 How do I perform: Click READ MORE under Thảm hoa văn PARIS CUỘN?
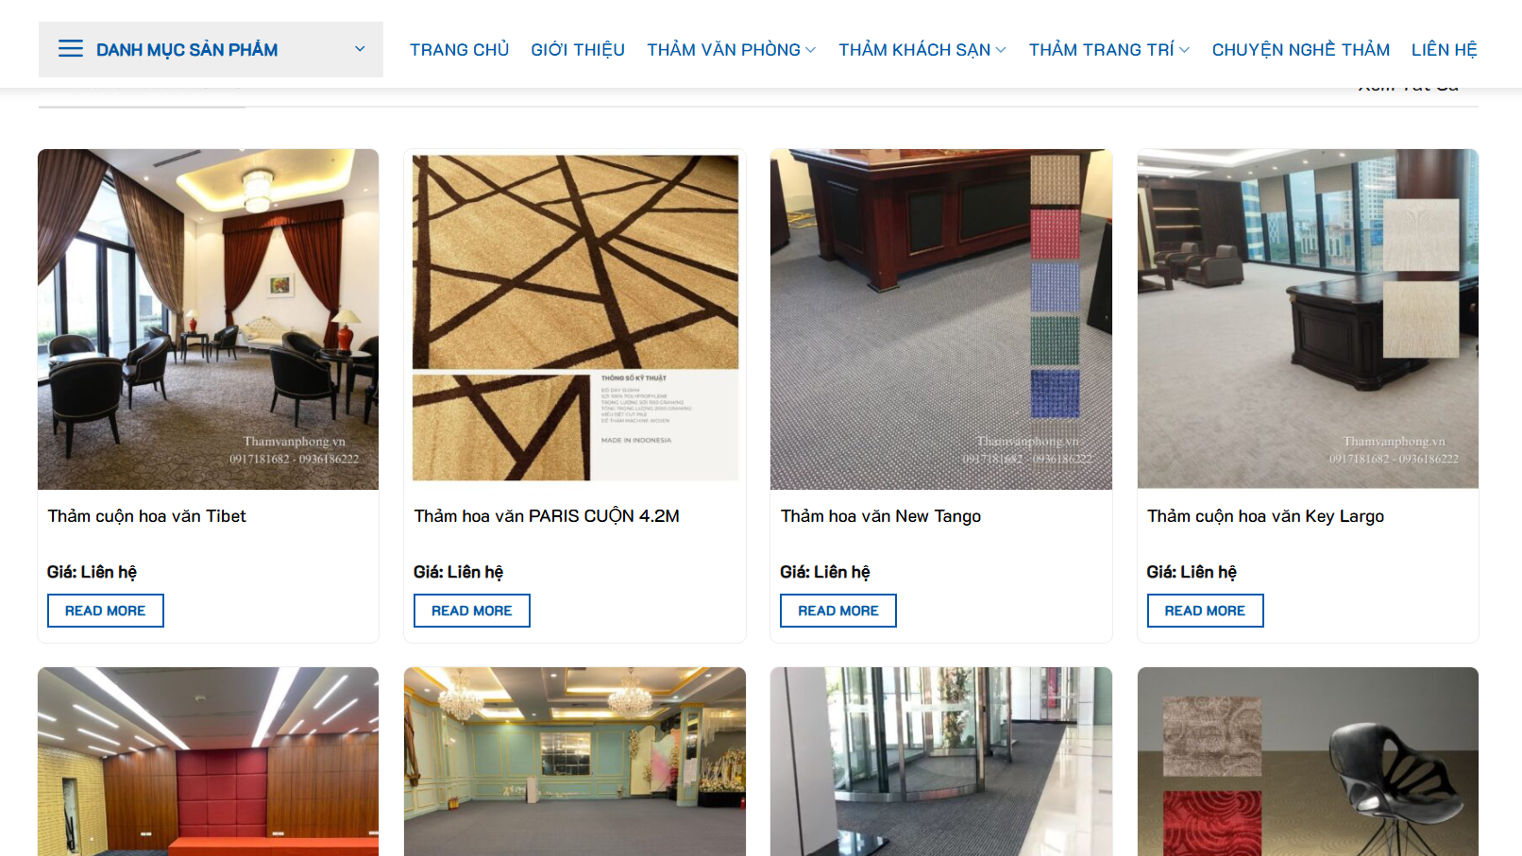pos(472,611)
